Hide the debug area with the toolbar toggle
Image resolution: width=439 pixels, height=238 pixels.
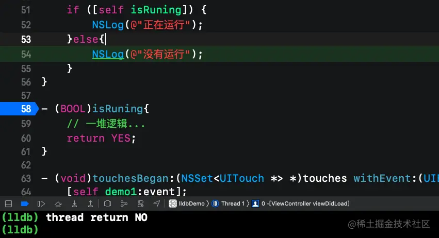9,204
